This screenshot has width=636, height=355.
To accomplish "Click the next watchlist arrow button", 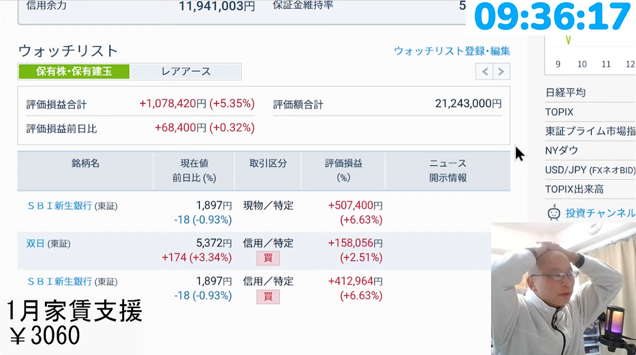I will 501,72.
